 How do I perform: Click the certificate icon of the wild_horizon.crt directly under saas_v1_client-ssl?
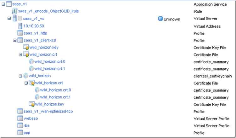pyautogui.click(x=26, y=55)
